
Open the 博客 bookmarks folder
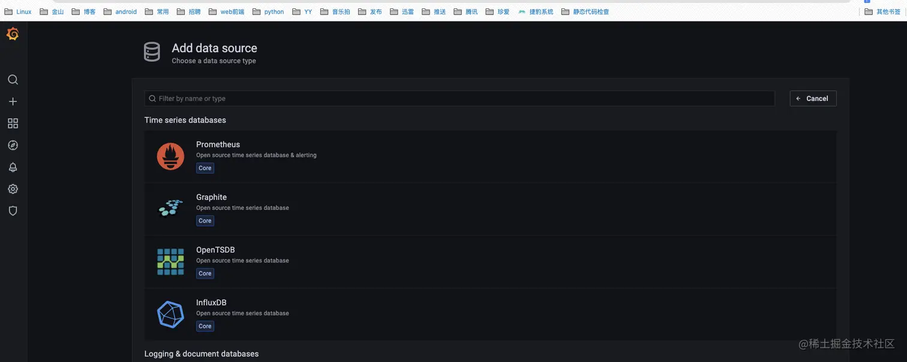coord(83,11)
